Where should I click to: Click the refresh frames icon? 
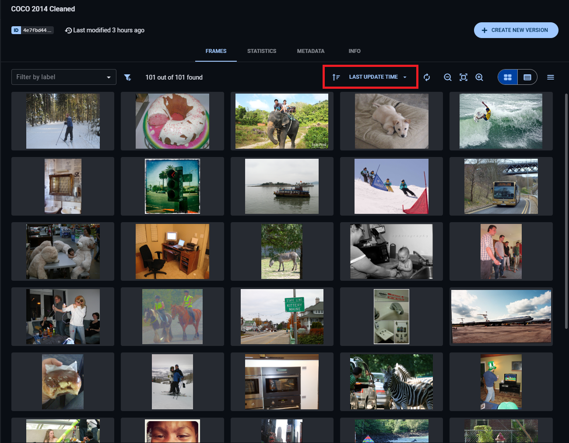427,77
